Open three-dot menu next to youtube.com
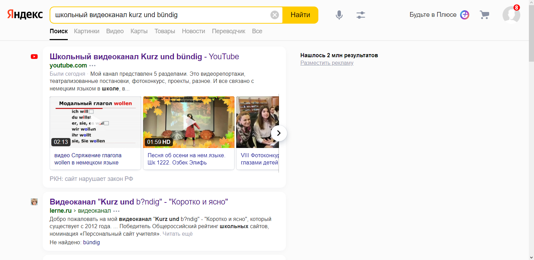534x260 pixels. (x=93, y=66)
